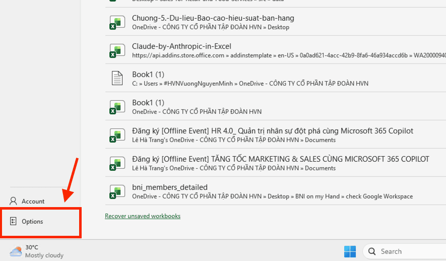Screen dimensions: 446x261
Task: Click OneDrive Desktop path under Chuong-5 file
Action: pos(211,27)
